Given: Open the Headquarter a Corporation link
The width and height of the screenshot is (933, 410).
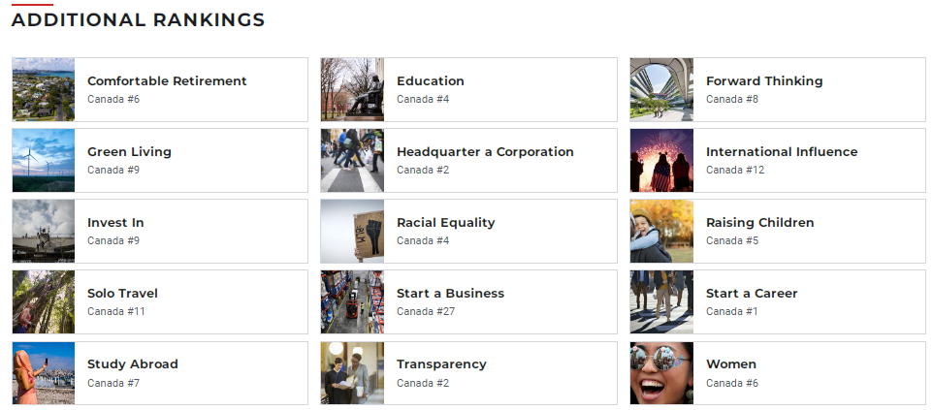Looking at the screenshot, I should pyautogui.click(x=485, y=152).
